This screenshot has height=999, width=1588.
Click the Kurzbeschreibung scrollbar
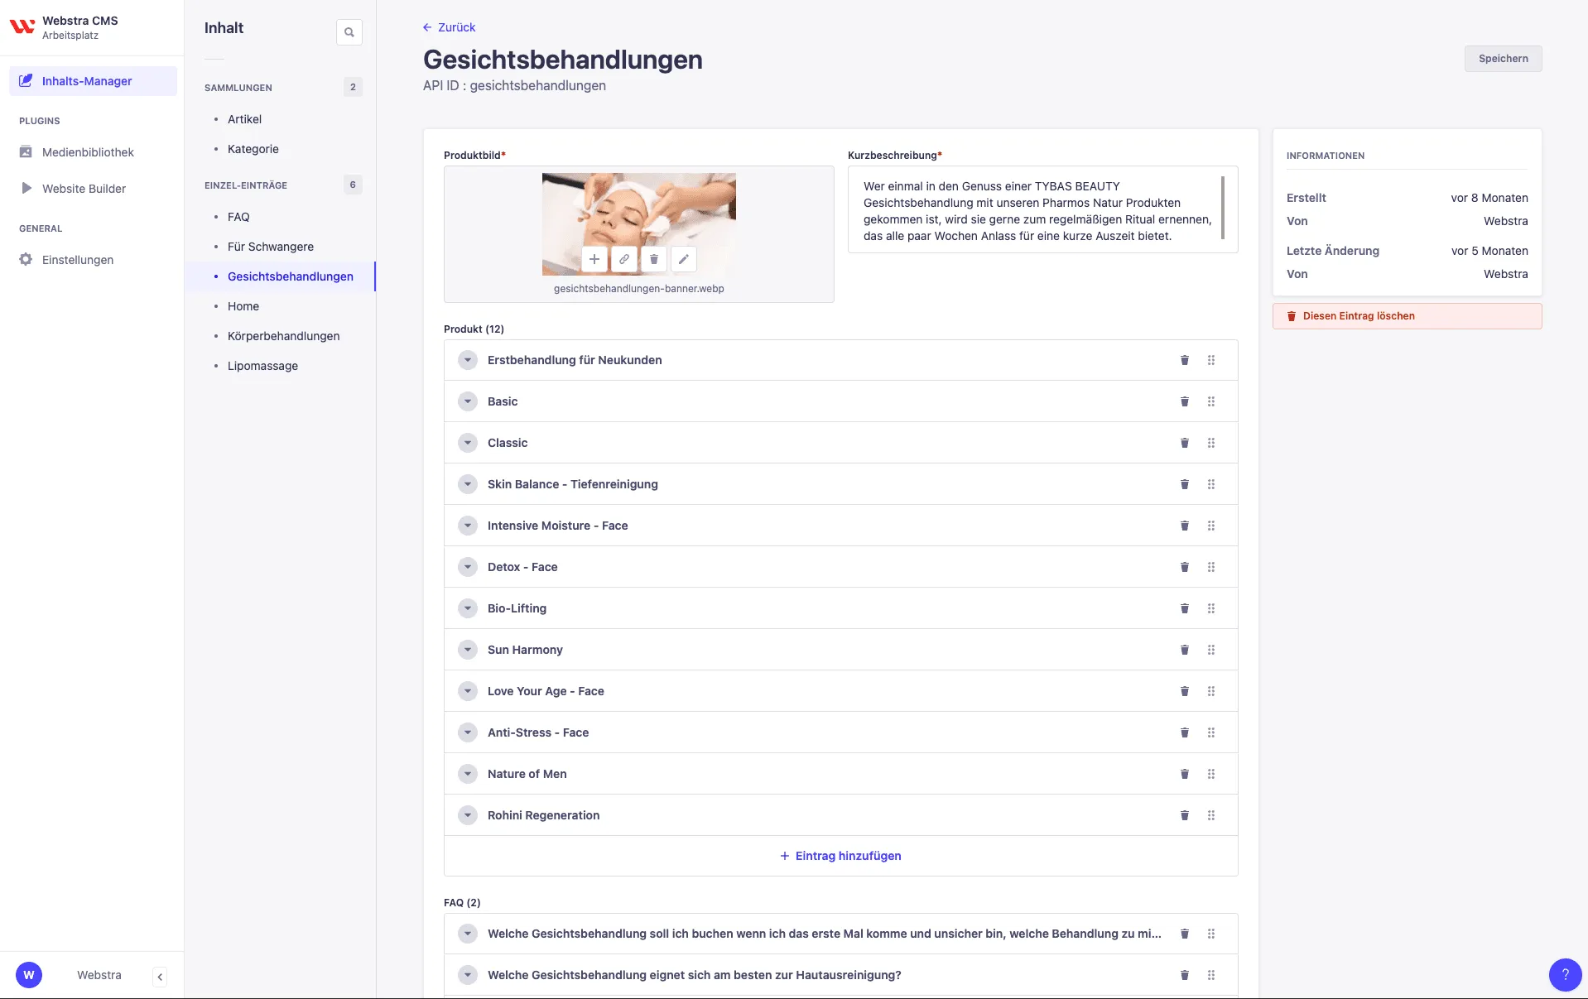(1223, 208)
